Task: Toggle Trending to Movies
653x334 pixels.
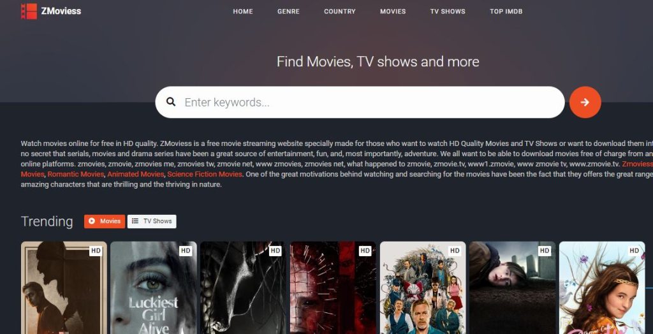Action: [105, 221]
